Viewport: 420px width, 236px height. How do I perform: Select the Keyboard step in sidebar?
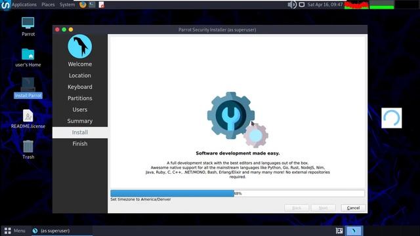(x=80, y=87)
